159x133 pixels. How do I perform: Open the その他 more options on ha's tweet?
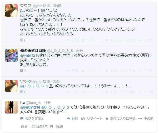[x=146, y=119]
